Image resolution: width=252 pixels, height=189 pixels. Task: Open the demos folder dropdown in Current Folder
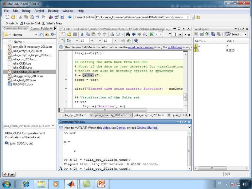click(x=36, y=34)
